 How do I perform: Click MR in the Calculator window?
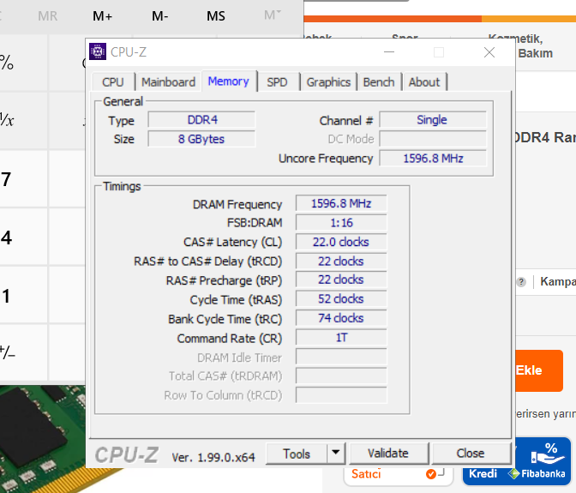48,16
